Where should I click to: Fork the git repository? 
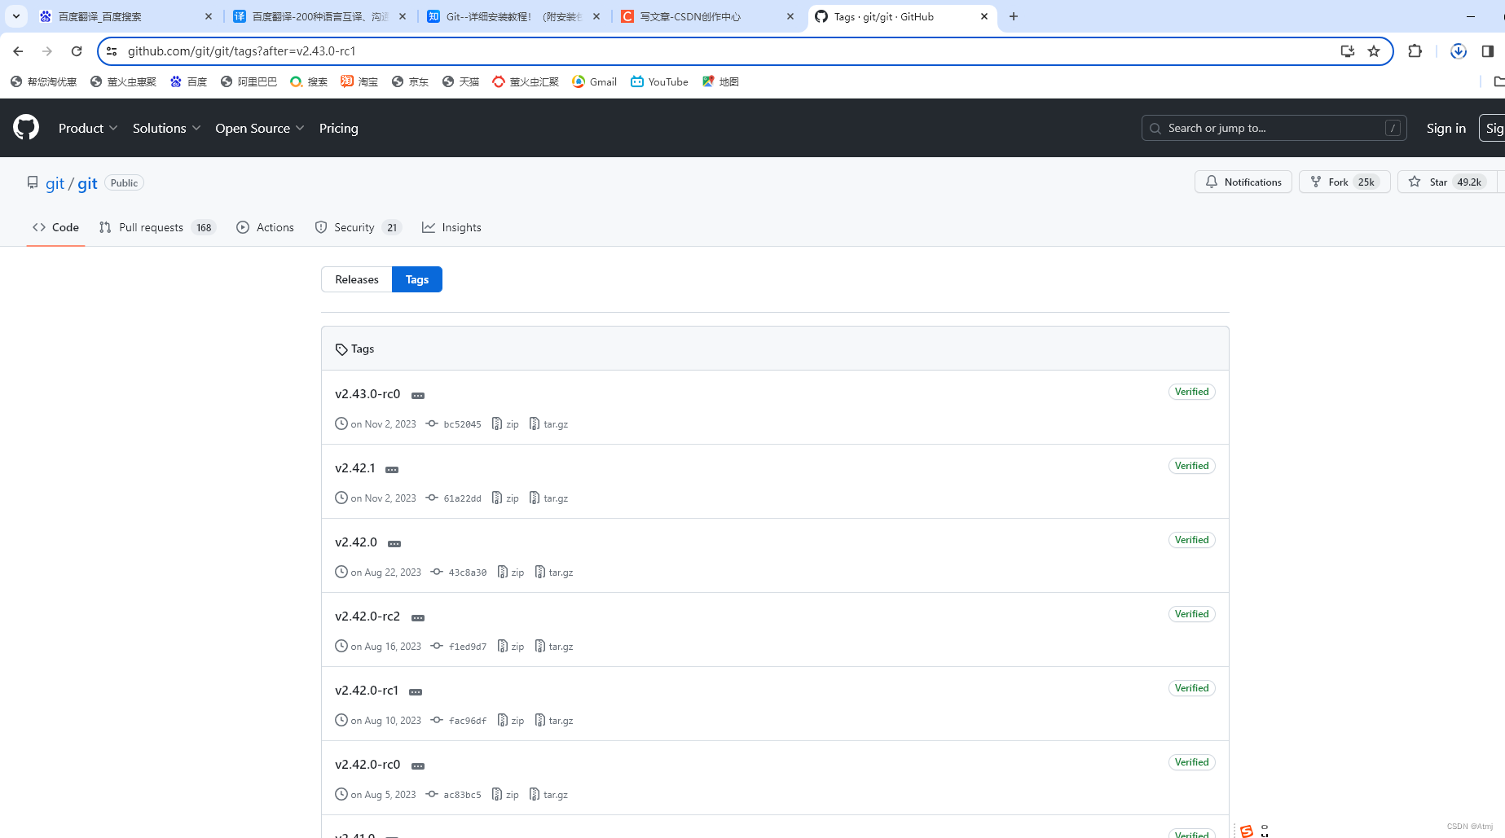pyautogui.click(x=1344, y=182)
